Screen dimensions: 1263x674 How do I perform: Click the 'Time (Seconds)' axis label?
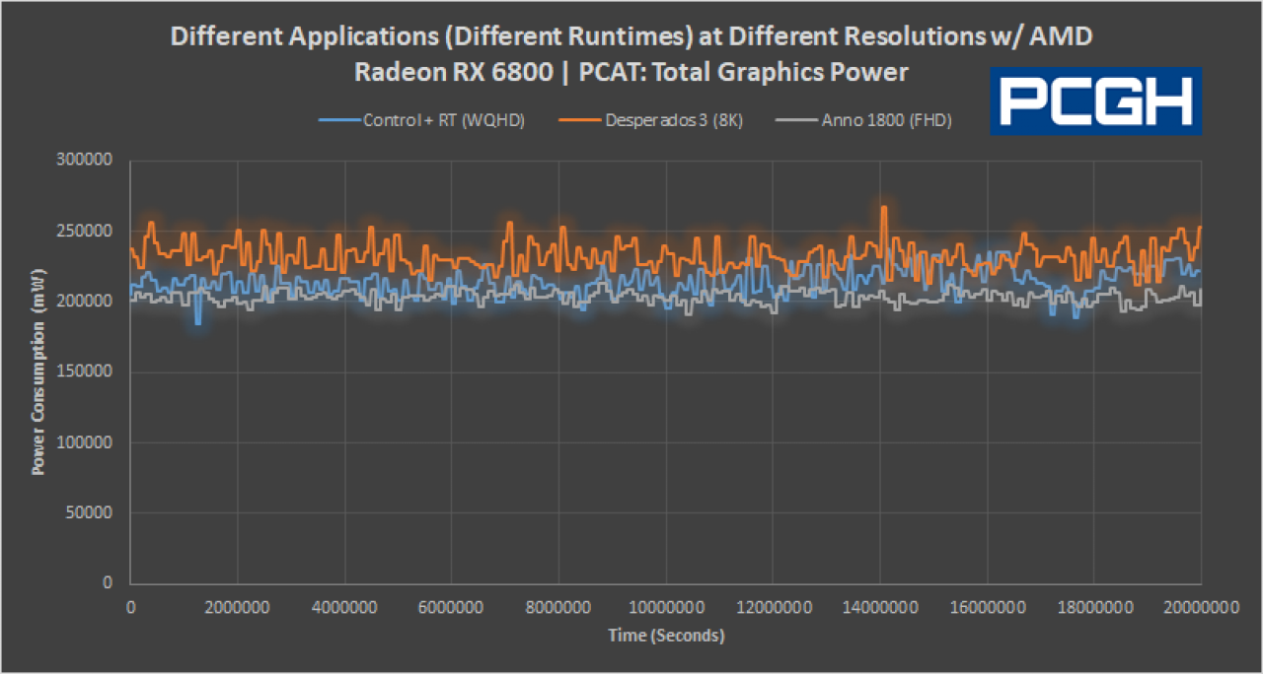[x=665, y=636]
